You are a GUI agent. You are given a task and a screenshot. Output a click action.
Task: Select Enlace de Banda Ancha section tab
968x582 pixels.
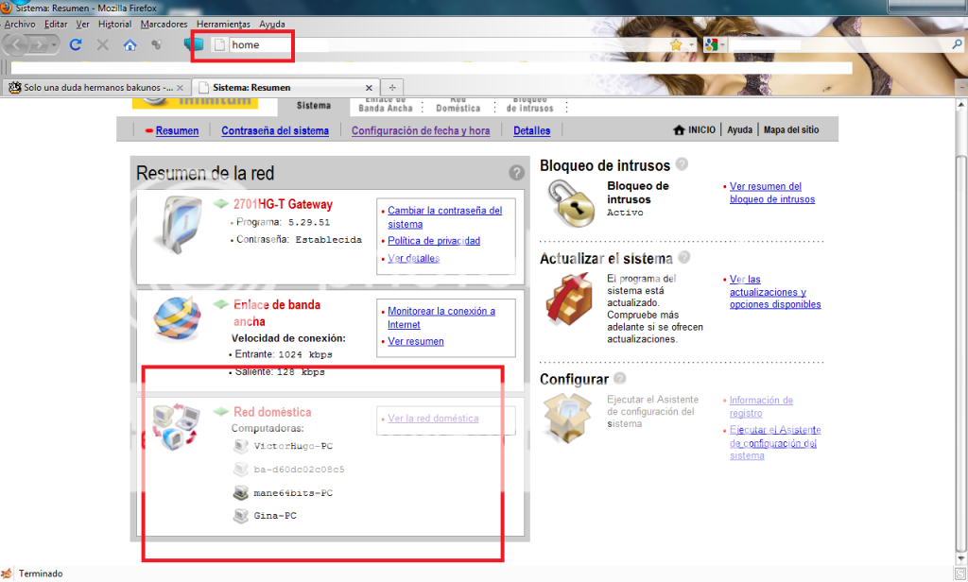tap(386, 104)
